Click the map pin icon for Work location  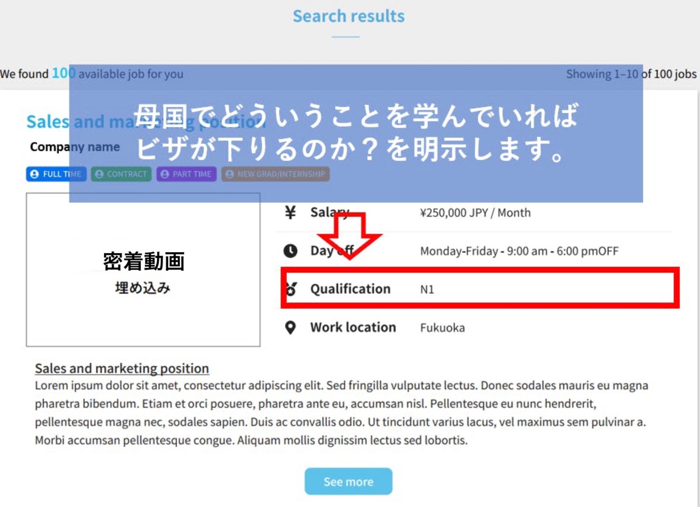290,327
